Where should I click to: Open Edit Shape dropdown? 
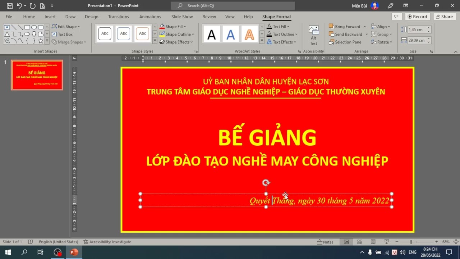click(x=66, y=27)
